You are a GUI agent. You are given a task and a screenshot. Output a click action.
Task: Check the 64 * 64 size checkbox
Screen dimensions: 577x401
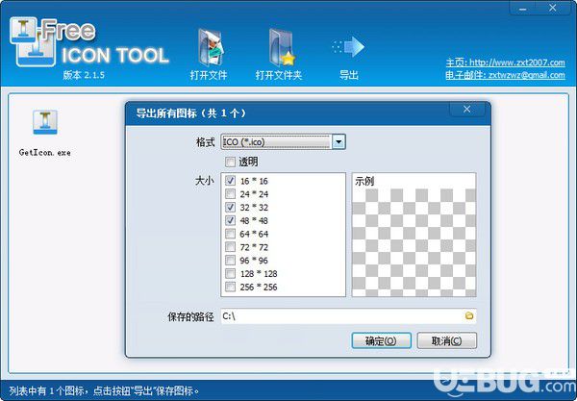point(231,234)
